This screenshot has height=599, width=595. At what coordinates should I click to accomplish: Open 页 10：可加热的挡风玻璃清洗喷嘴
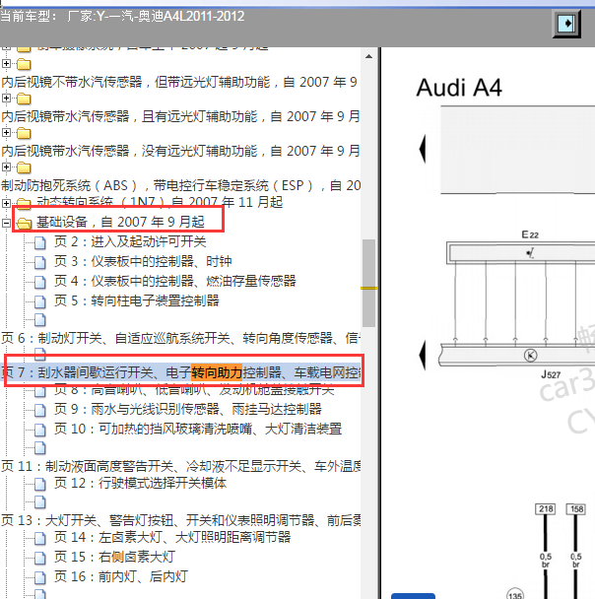tap(197, 429)
